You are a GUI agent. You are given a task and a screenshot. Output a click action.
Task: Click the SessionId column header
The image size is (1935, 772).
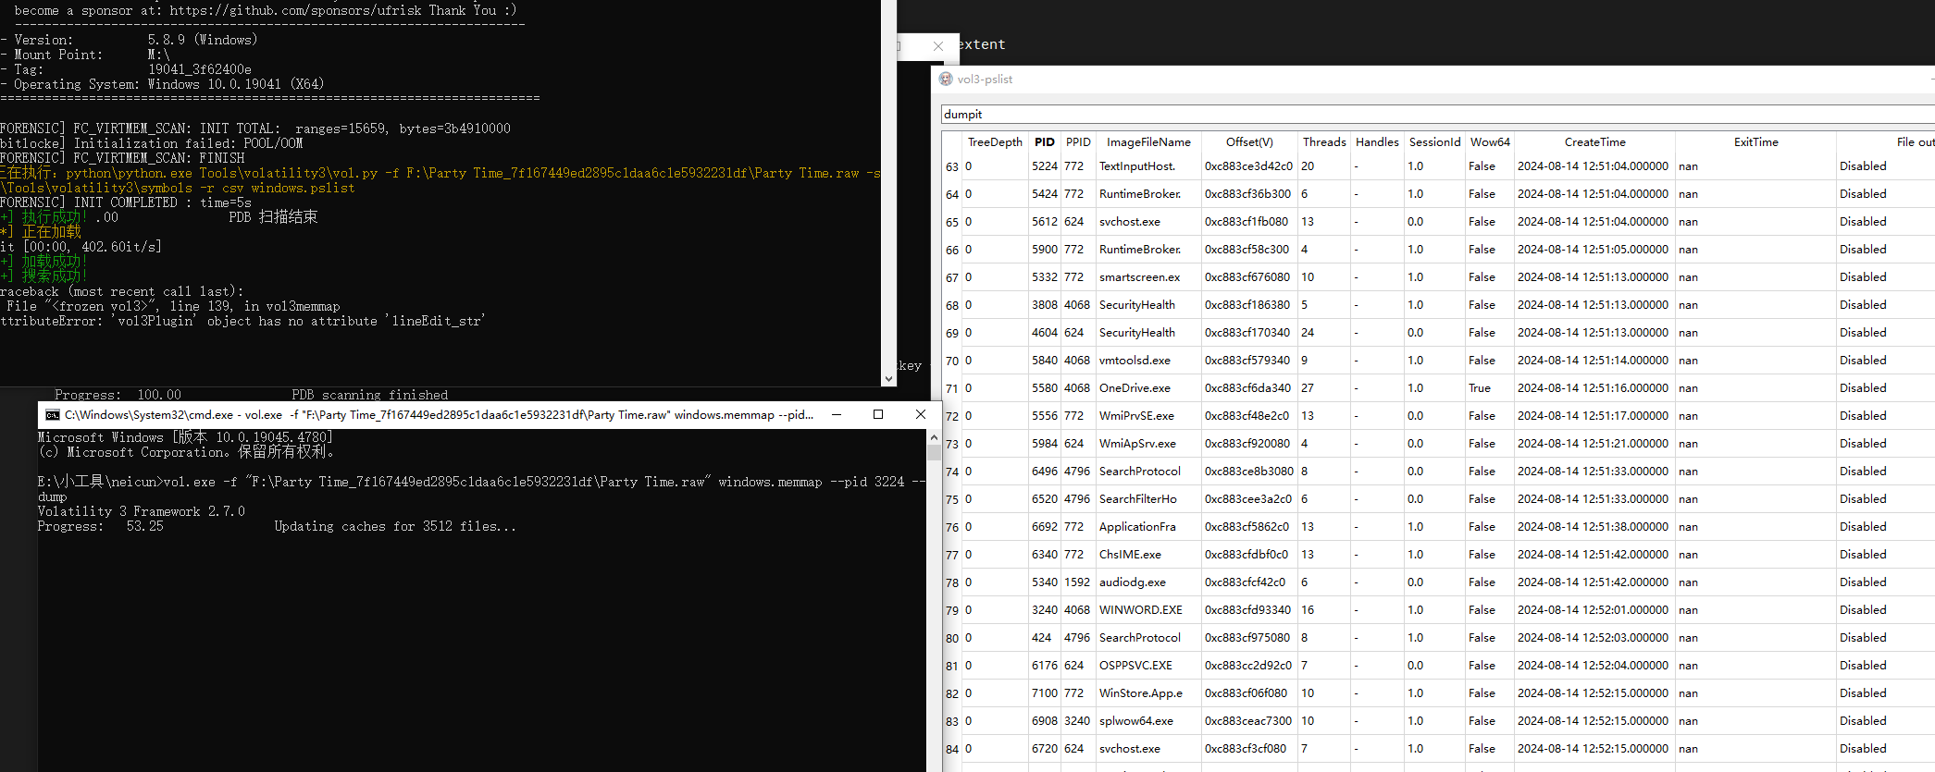(1434, 142)
